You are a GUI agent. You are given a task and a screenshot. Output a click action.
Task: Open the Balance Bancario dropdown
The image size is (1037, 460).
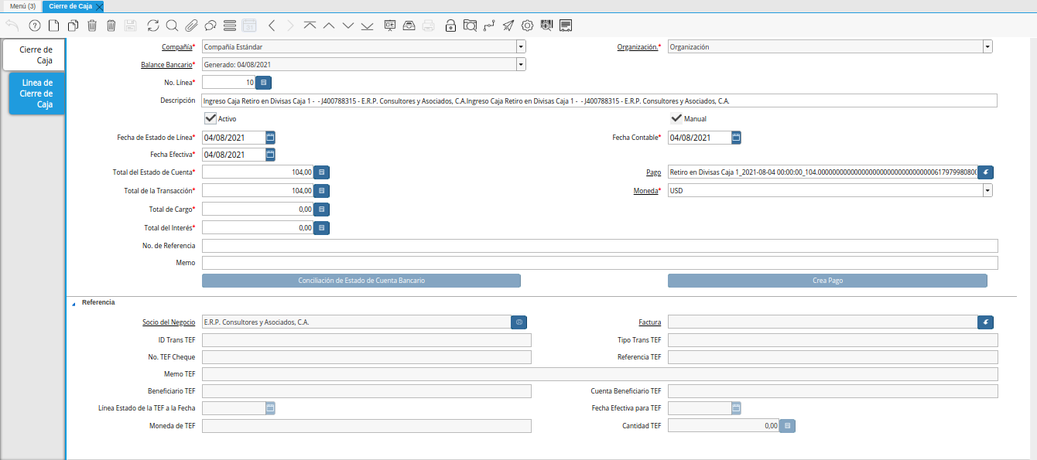pyautogui.click(x=520, y=64)
